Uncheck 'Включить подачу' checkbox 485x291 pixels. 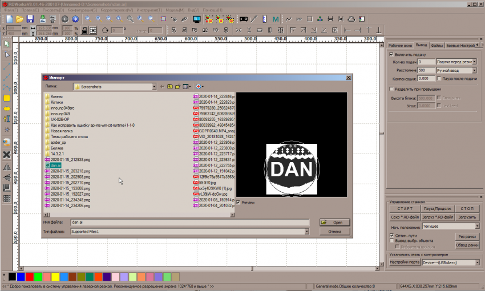click(x=391, y=54)
